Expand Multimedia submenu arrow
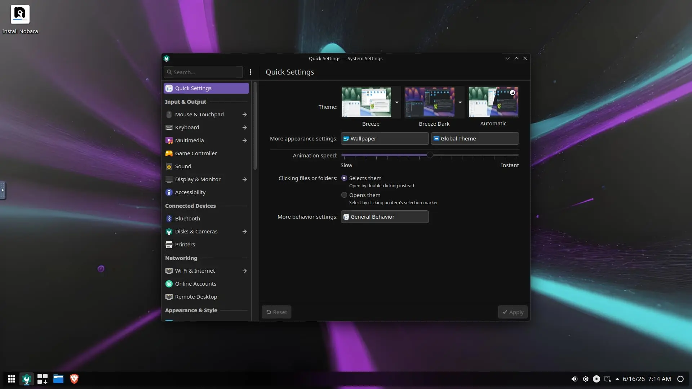The width and height of the screenshot is (692, 389). (245, 140)
